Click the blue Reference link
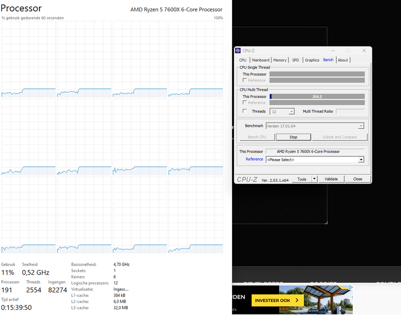Image resolution: width=401 pixels, height=315 pixels. point(254,159)
